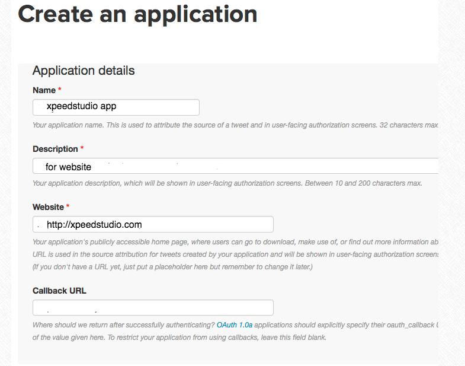Focus the Description field reading for website
465x366 pixels.
(236, 166)
